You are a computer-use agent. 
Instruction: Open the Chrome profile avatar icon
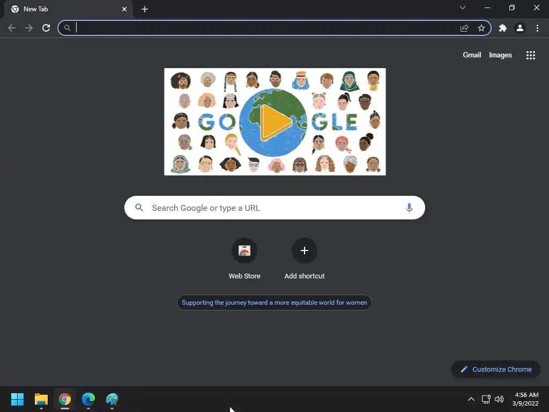(520, 28)
